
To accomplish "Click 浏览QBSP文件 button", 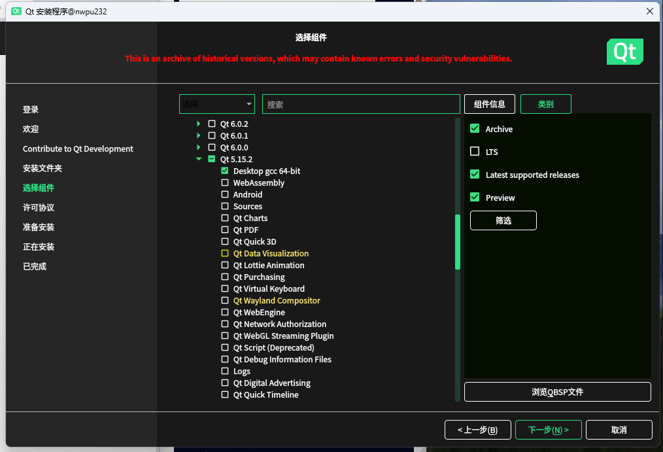I will (557, 391).
